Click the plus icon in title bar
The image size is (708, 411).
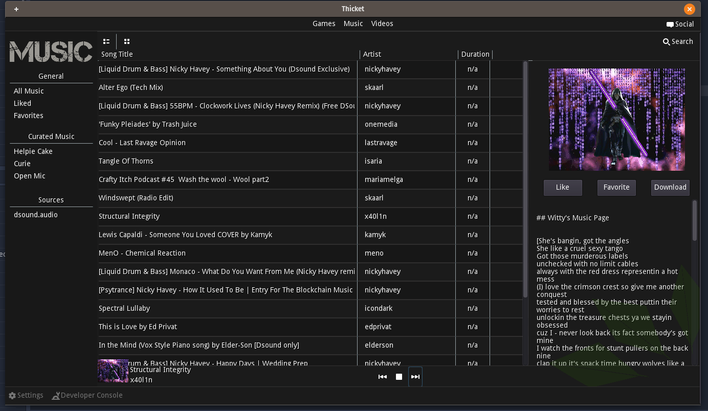(16, 9)
